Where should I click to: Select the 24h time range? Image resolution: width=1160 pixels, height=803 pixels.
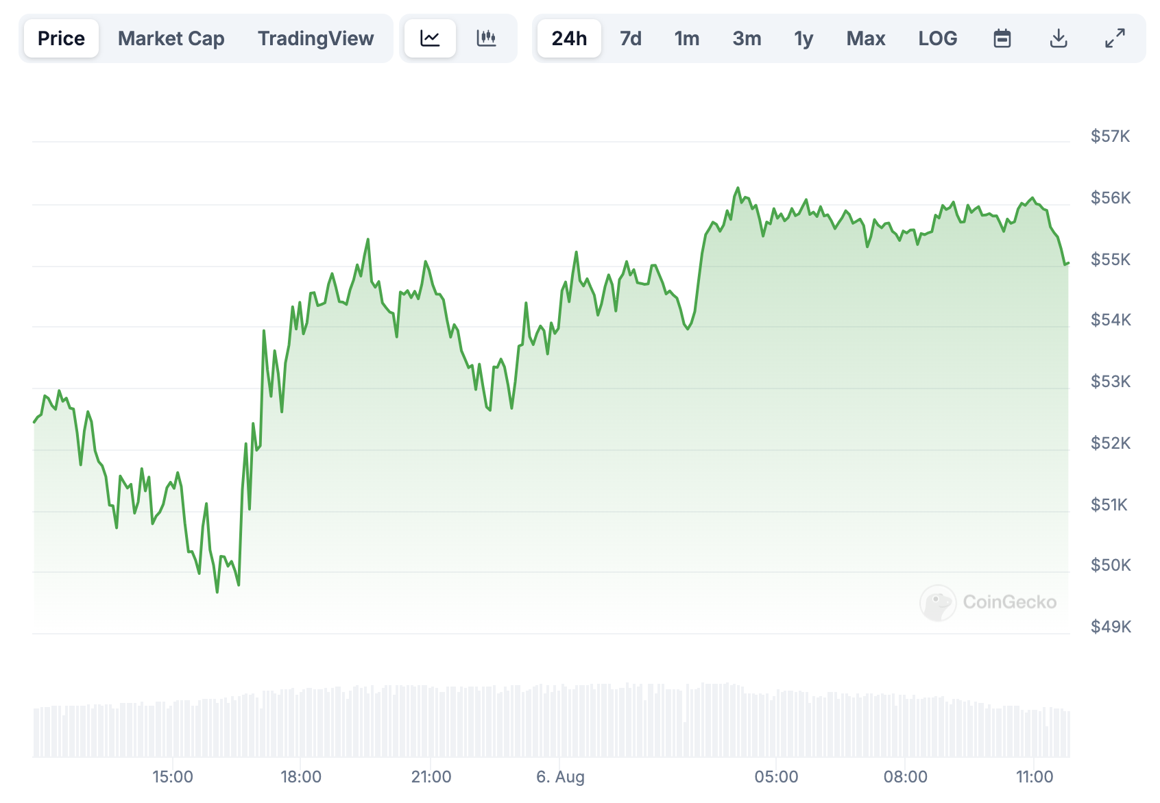click(569, 38)
